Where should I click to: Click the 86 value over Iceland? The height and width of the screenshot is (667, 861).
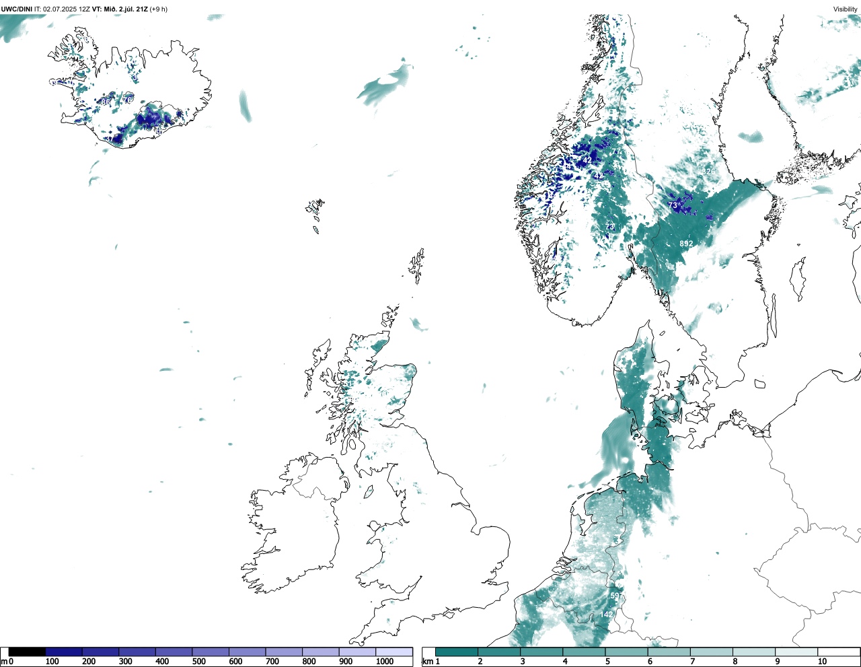(106, 102)
